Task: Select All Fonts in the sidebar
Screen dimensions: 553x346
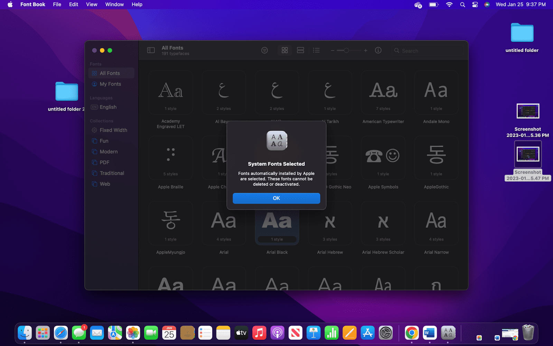Action: pyautogui.click(x=111, y=73)
